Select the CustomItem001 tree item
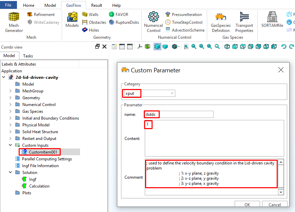This screenshot has width=295, height=212. (x=41, y=152)
